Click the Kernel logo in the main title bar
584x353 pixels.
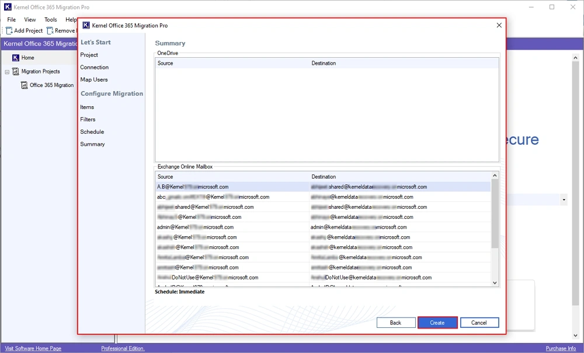click(6, 6)
